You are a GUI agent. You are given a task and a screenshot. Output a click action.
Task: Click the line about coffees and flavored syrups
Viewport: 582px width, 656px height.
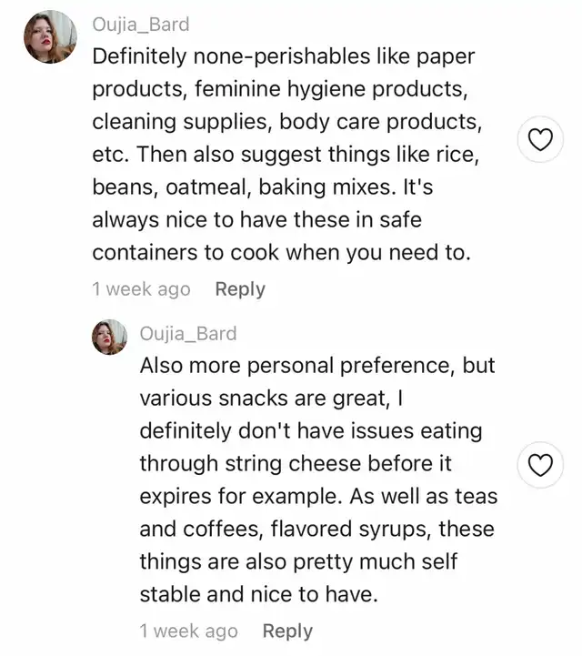[x=317, y=529]
